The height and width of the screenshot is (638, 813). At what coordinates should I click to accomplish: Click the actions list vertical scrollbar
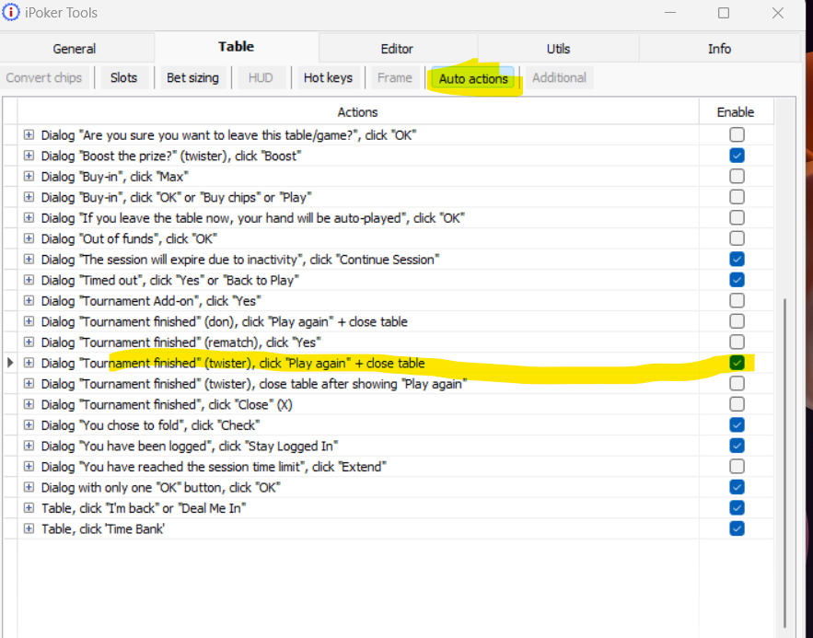click(x=785, y=463)
